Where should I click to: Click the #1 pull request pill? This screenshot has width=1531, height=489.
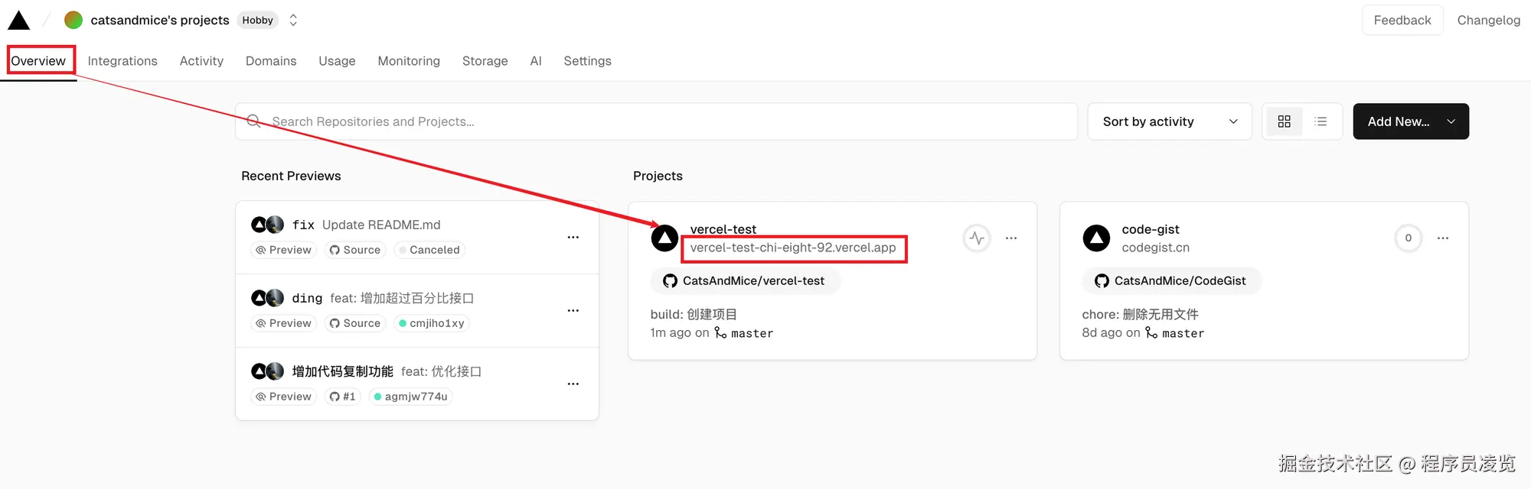(342, 397)
